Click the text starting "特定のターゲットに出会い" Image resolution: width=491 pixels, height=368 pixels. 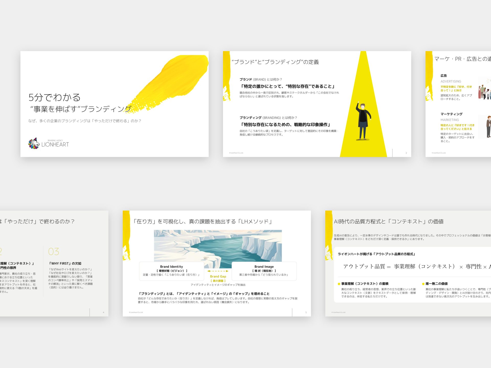[x=457, y=137]
